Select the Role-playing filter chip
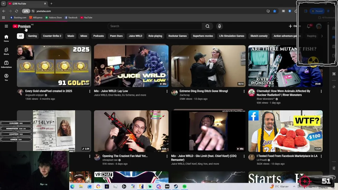338x190 pixels. tap(155, 36)
